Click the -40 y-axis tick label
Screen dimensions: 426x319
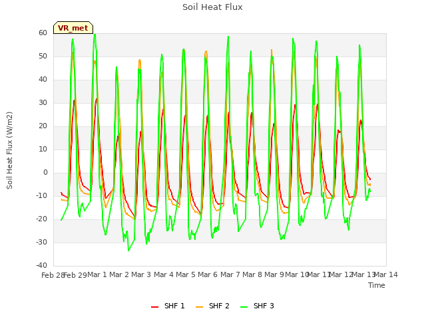pos(41,265)
